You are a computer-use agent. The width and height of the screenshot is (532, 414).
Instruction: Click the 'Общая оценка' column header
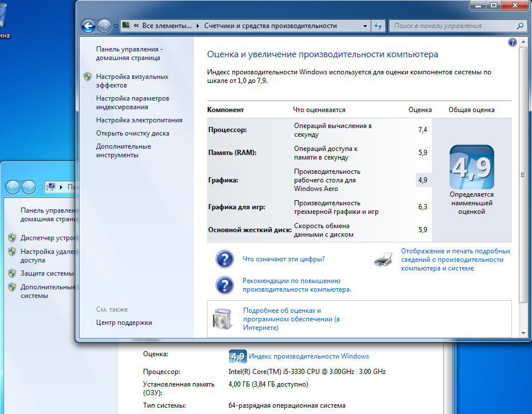click(x=471, y=110)
